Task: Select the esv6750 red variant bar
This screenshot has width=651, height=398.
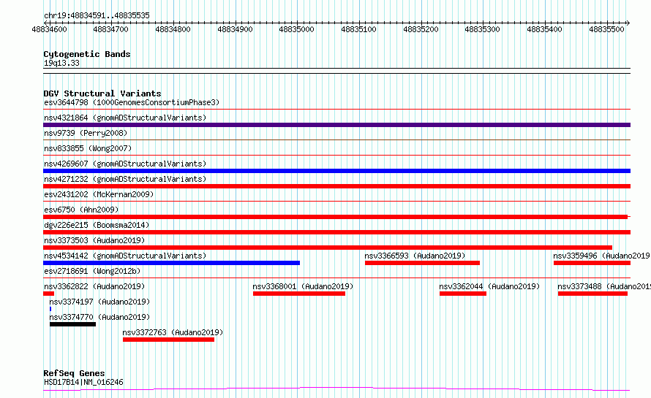Action: click(336, 217)
